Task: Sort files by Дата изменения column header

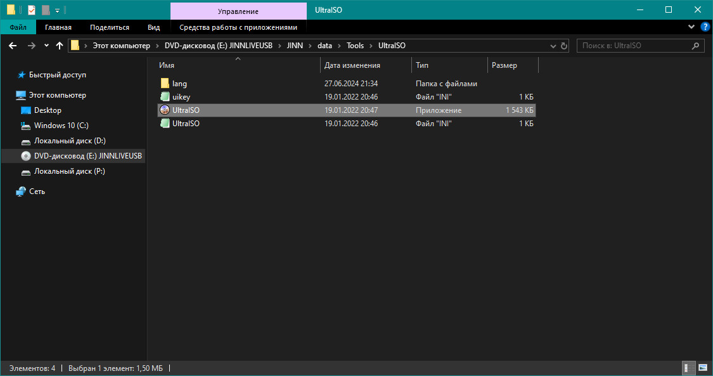Action: click(352, 65)
